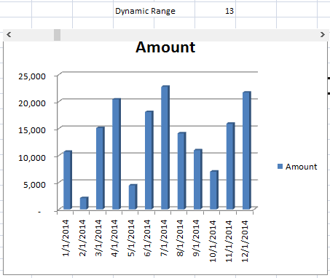The image size is (330, 278).
Task: Select the 5/1/2014 date axis label
Action: click(131, 238)
